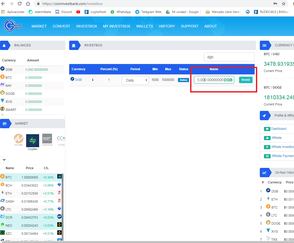Focus the investbox search field with dgb
Screen dimensions: 294x243
tap(229, 57)
